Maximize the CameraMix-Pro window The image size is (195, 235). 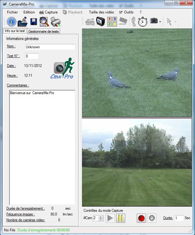click(176, 3)
